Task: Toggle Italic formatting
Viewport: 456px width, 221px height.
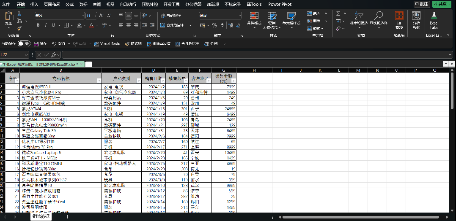Action: pos(46,25)
